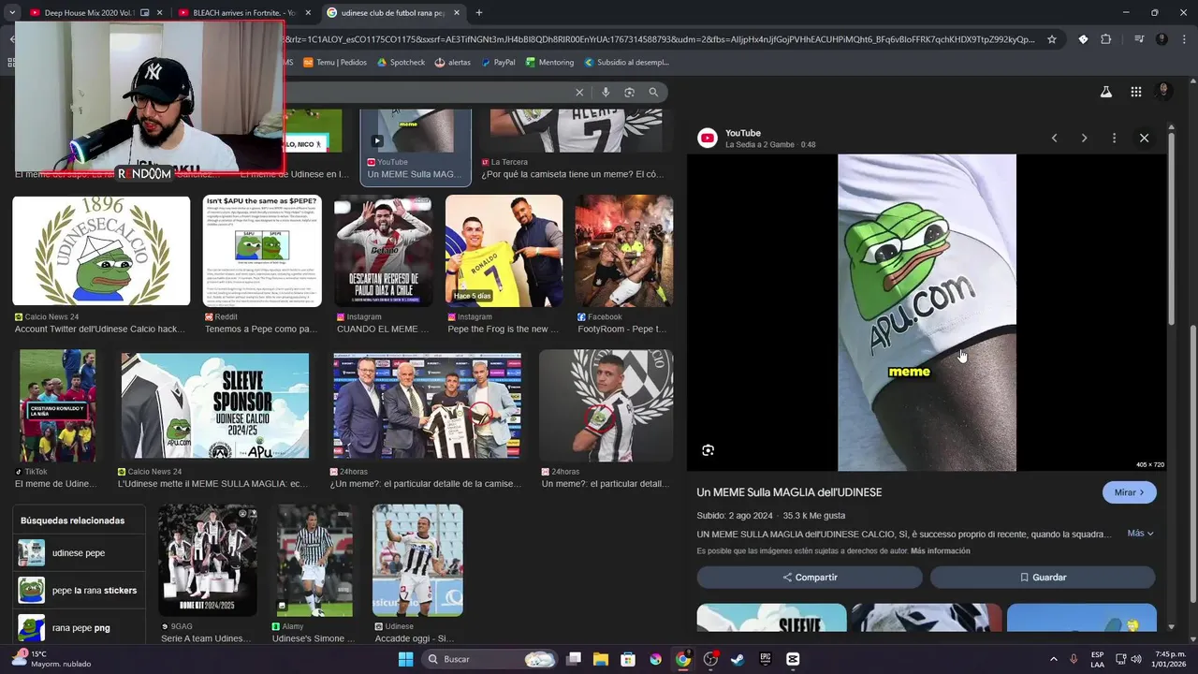
Task: Open Chrome tab search dropdown arrow
Action: (11, 13)
